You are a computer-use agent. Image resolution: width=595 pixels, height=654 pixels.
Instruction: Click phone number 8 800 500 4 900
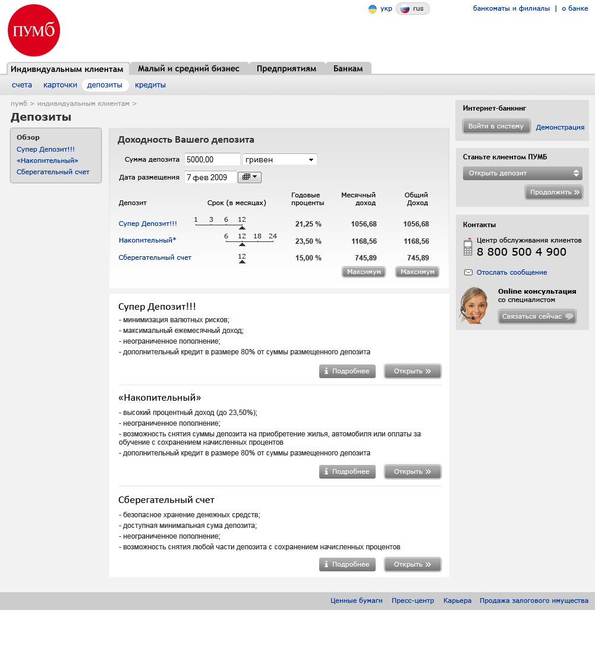522,252
